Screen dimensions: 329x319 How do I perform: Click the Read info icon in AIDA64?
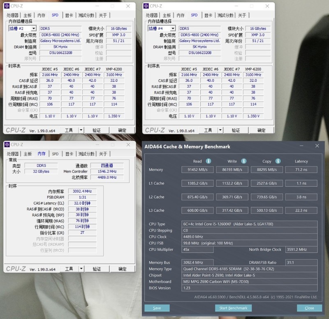209,161
